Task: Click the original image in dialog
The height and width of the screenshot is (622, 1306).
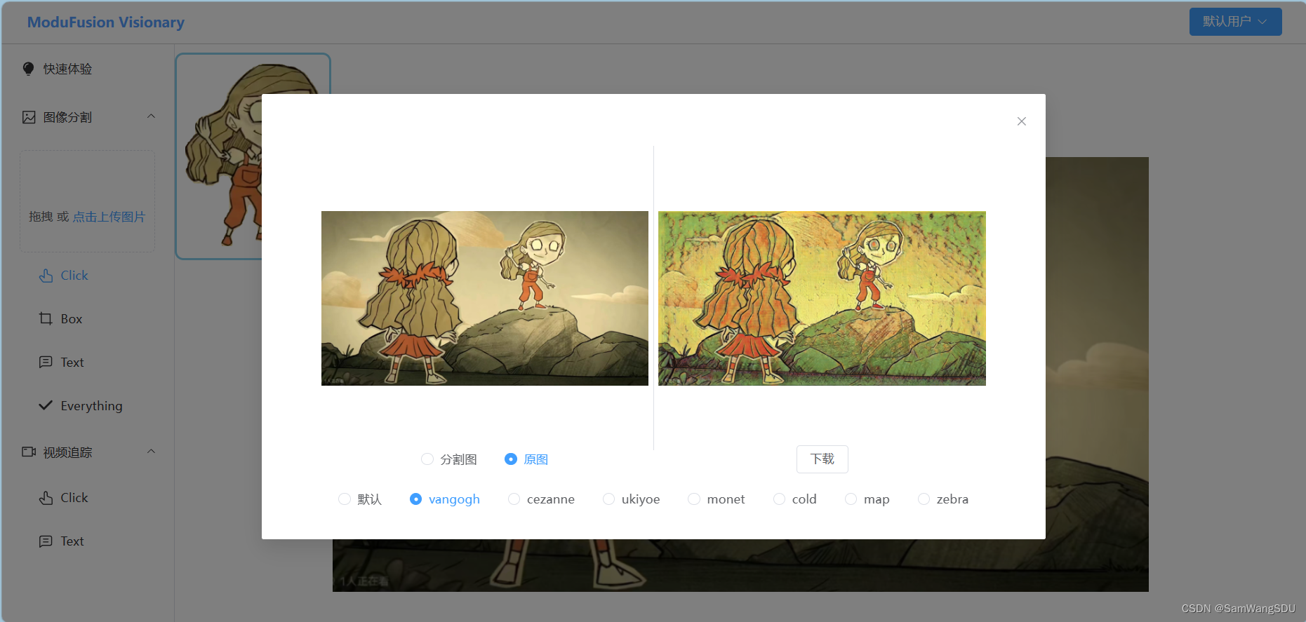Action: click(x=485, y=298)
